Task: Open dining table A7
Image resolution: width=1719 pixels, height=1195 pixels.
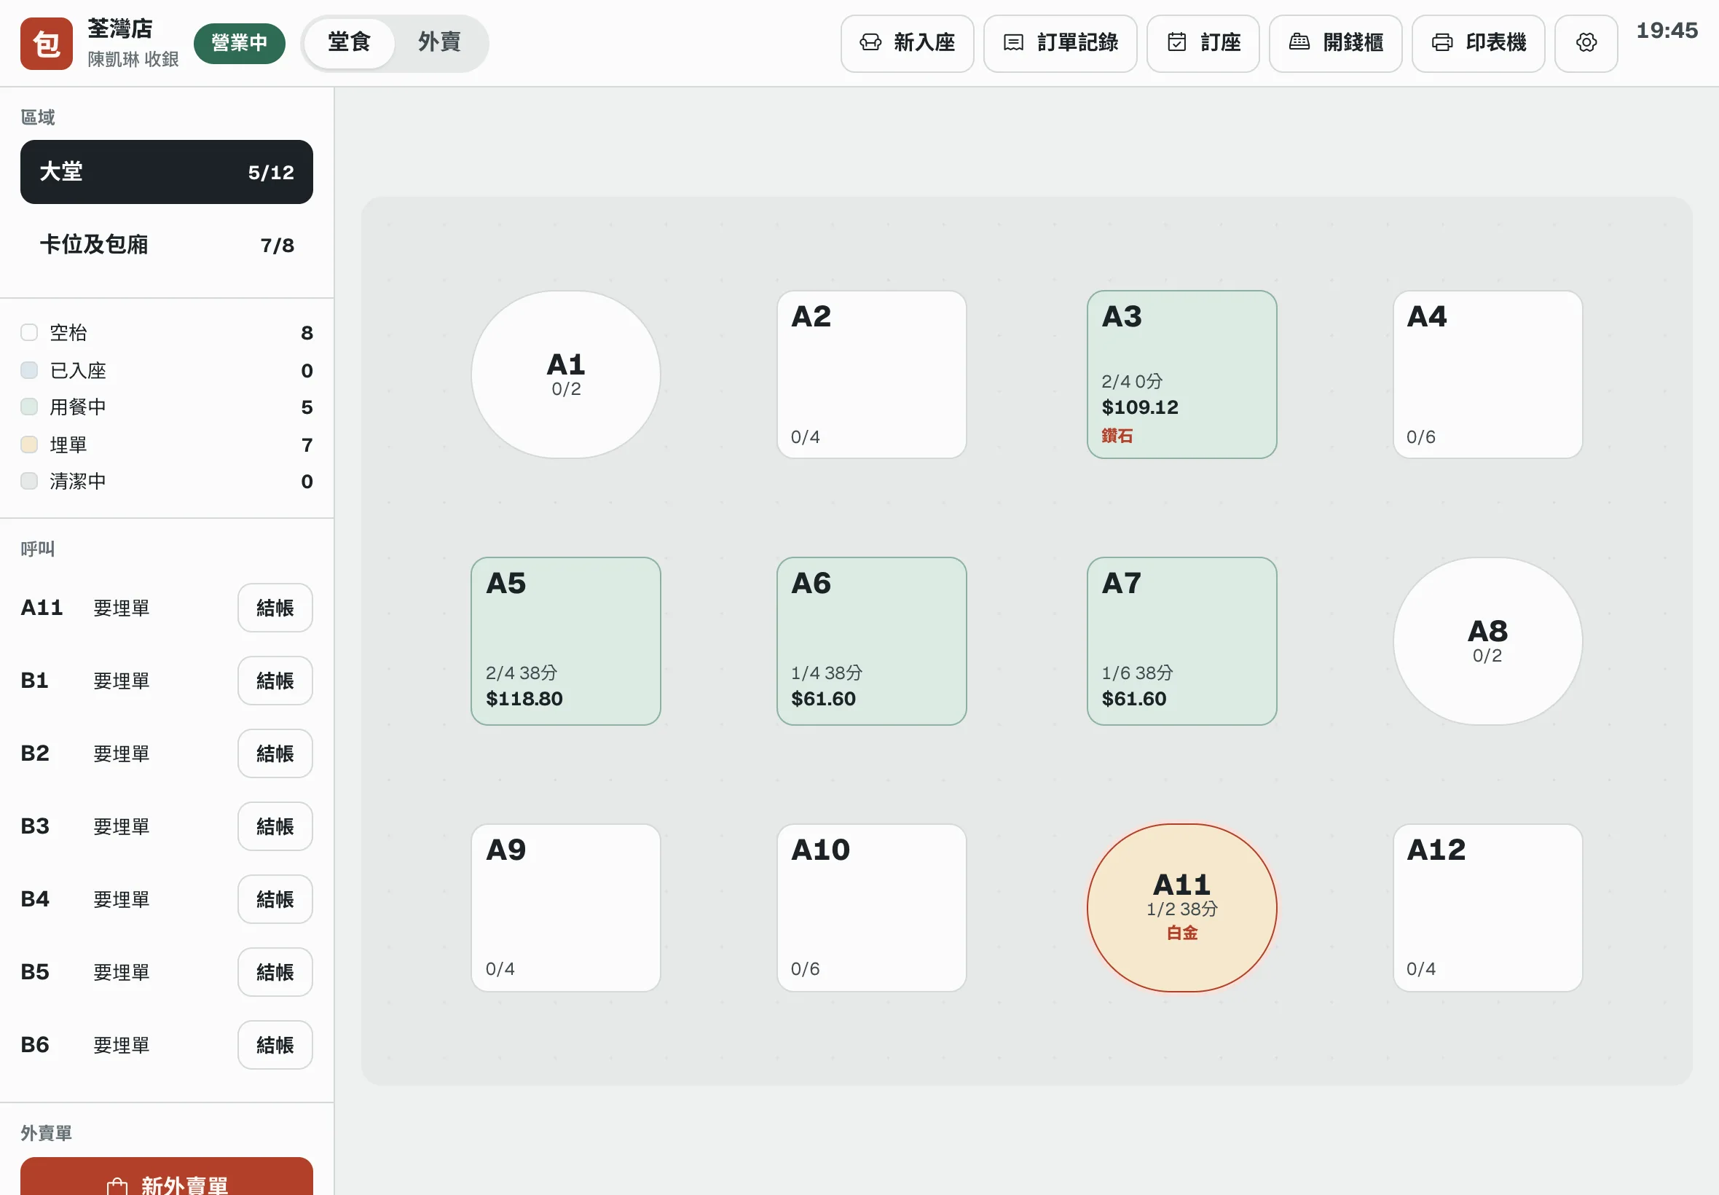Action: (1181, 641)
